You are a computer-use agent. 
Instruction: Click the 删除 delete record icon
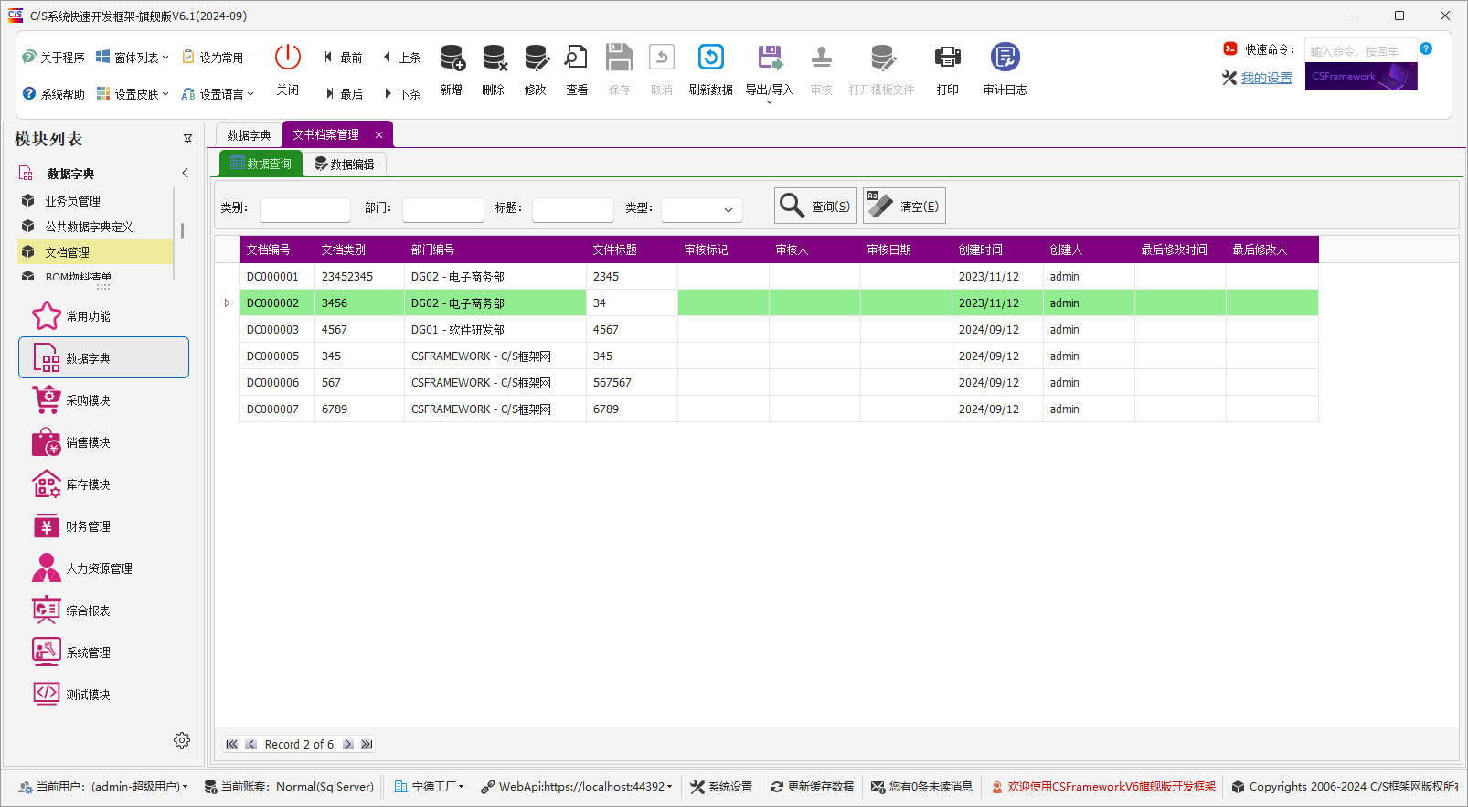[x=494, y=58]
